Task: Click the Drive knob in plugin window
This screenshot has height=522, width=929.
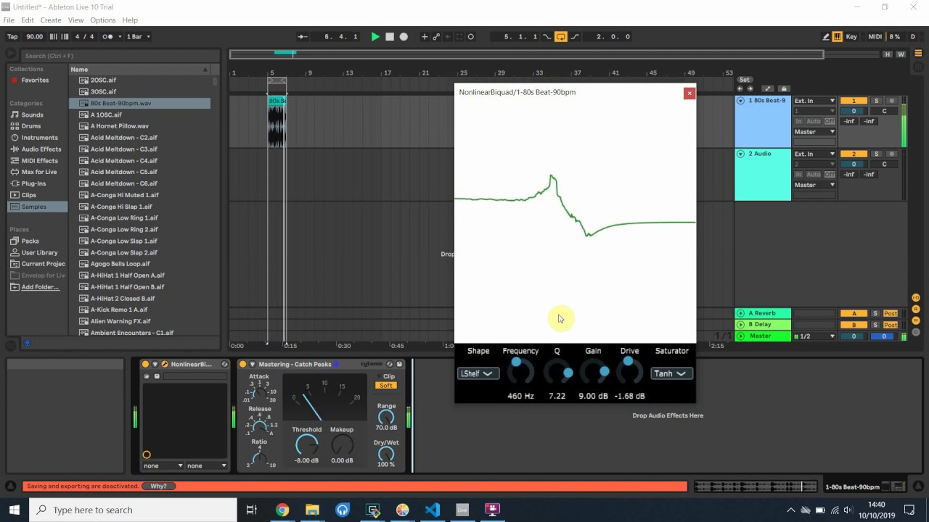Action: pos(629,372)
